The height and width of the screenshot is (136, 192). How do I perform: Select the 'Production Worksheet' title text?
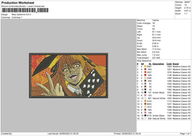coord(18,3)
